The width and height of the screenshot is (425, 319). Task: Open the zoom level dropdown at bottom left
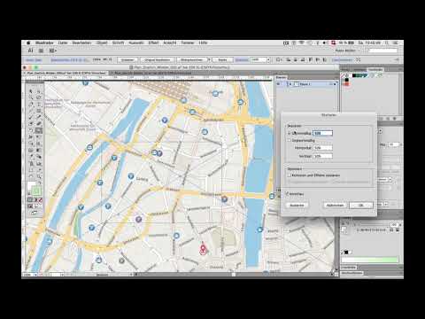35,275
